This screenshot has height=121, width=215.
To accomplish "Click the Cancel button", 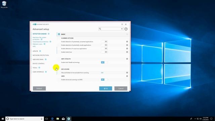I will click(121, 88).
